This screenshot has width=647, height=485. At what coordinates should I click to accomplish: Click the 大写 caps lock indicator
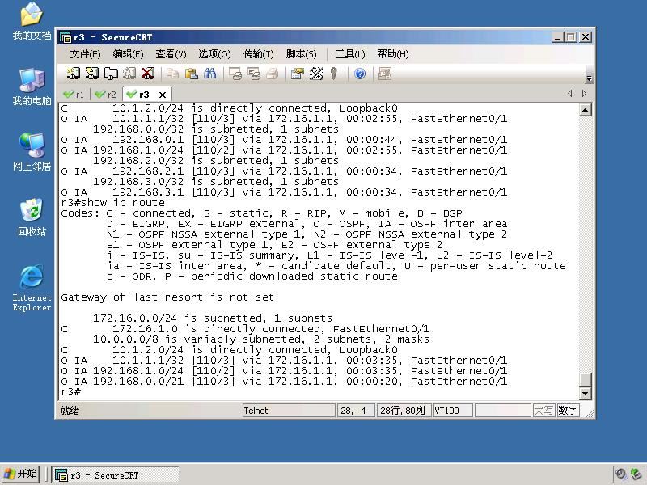[x=543, y=411]
